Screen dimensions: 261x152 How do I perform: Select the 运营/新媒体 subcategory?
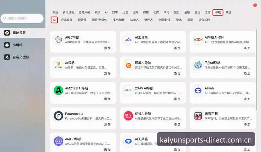coord(100,20)
